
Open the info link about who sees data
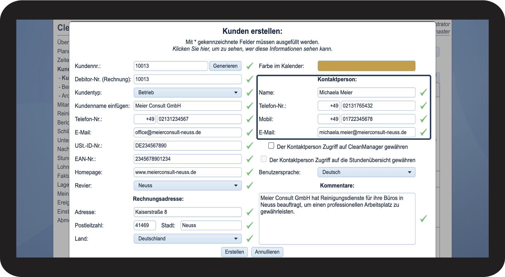pyautogui.click(x=252, y=49)
